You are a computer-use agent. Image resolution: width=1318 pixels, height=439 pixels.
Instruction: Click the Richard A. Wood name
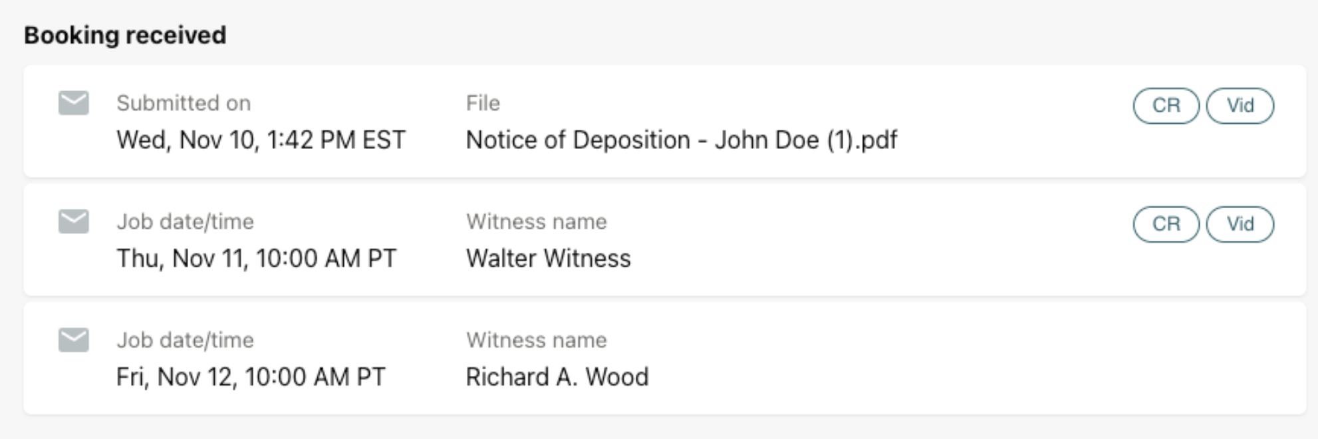[x=557, y=376]
